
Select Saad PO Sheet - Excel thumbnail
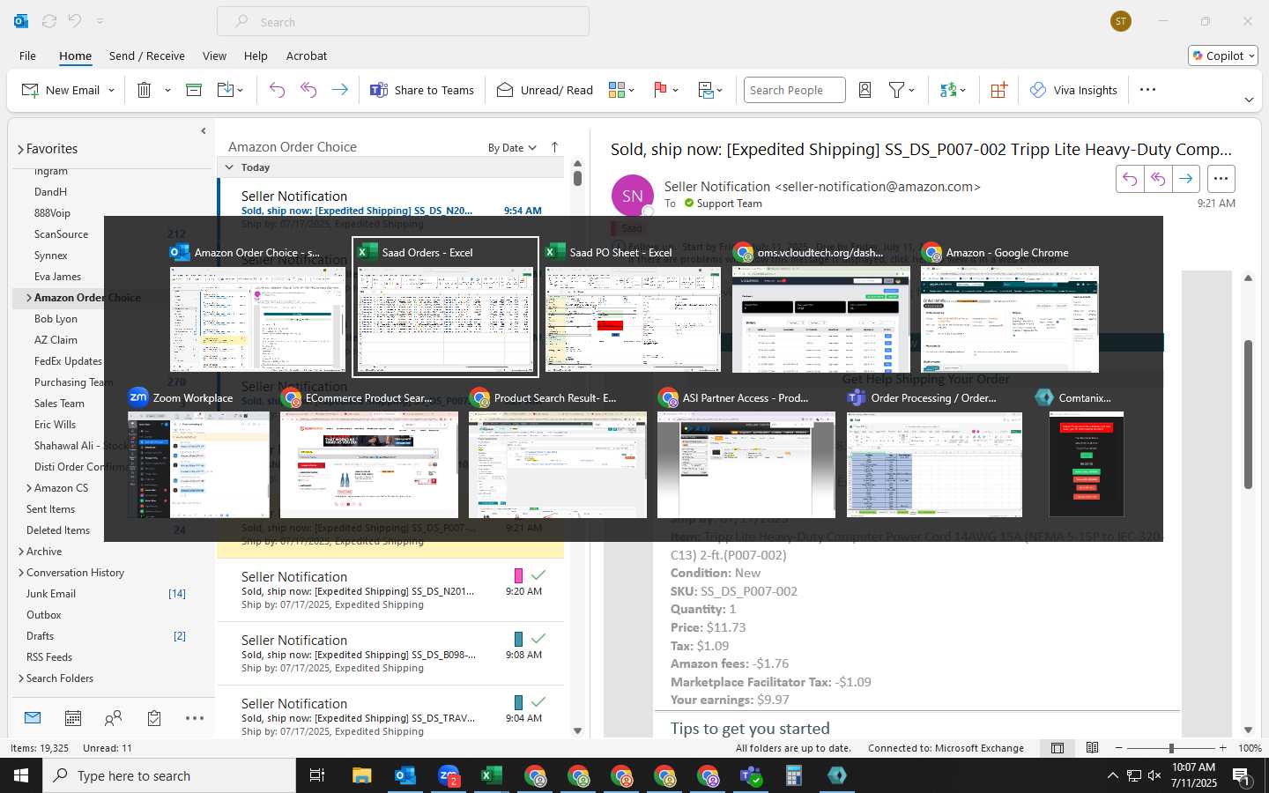click(x=633, y=308)
